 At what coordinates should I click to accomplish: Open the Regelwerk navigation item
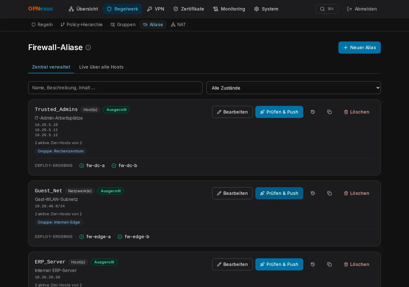(x=122, y=9)
